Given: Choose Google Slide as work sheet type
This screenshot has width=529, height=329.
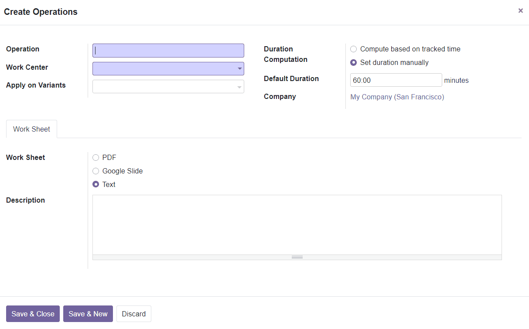Looking at the screenshot, I should click(x=96, y=171).
